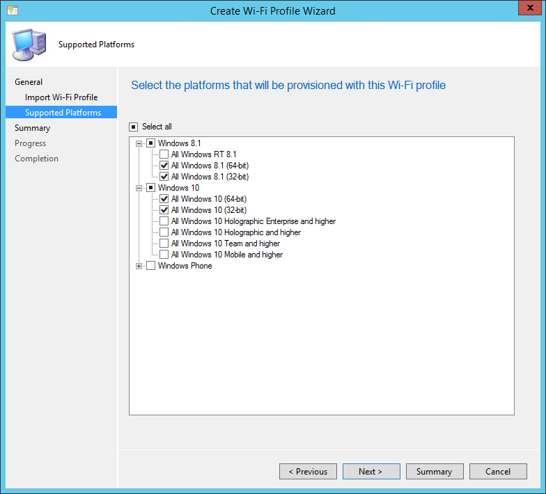Collapse the Windows 8.1 tree node
The image size is (546, 494).
coord(139,143)
